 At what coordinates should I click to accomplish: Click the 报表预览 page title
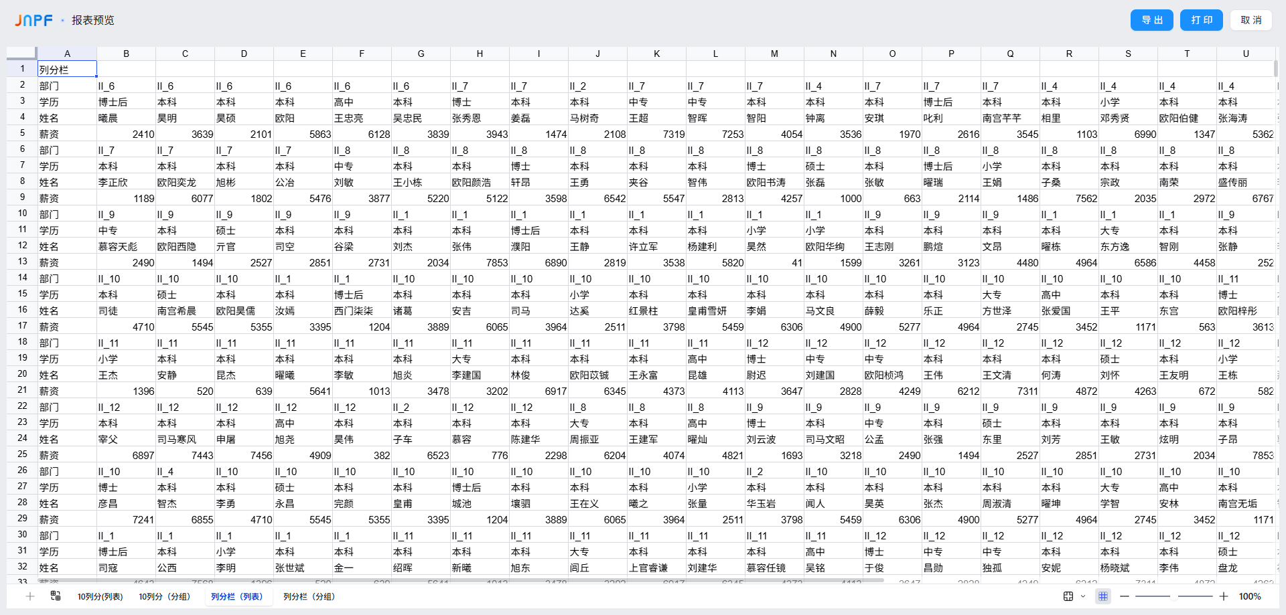tap(93, 20)
